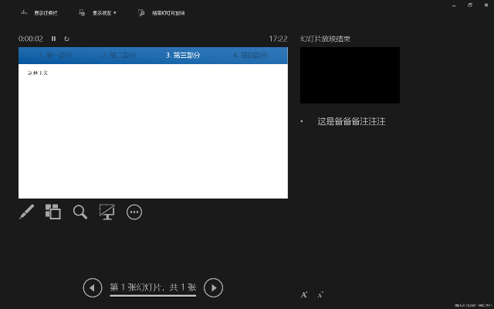Select the pen and laser pointer tool
494x309 pixels.
(x=27, y=212)
